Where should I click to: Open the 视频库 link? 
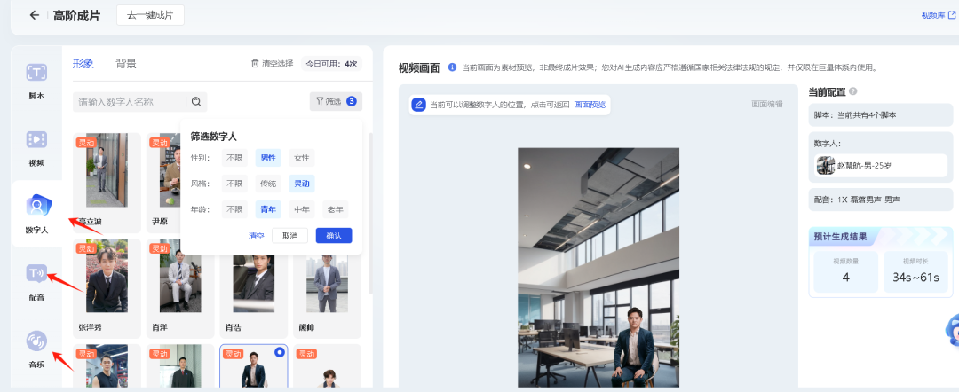(938, 15)
